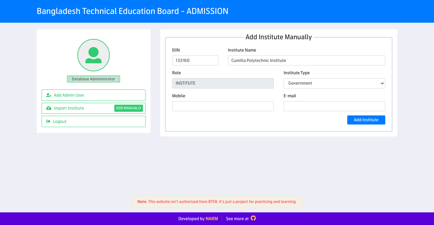Click the chevron on the Government combo box

(x=382, y=83)
